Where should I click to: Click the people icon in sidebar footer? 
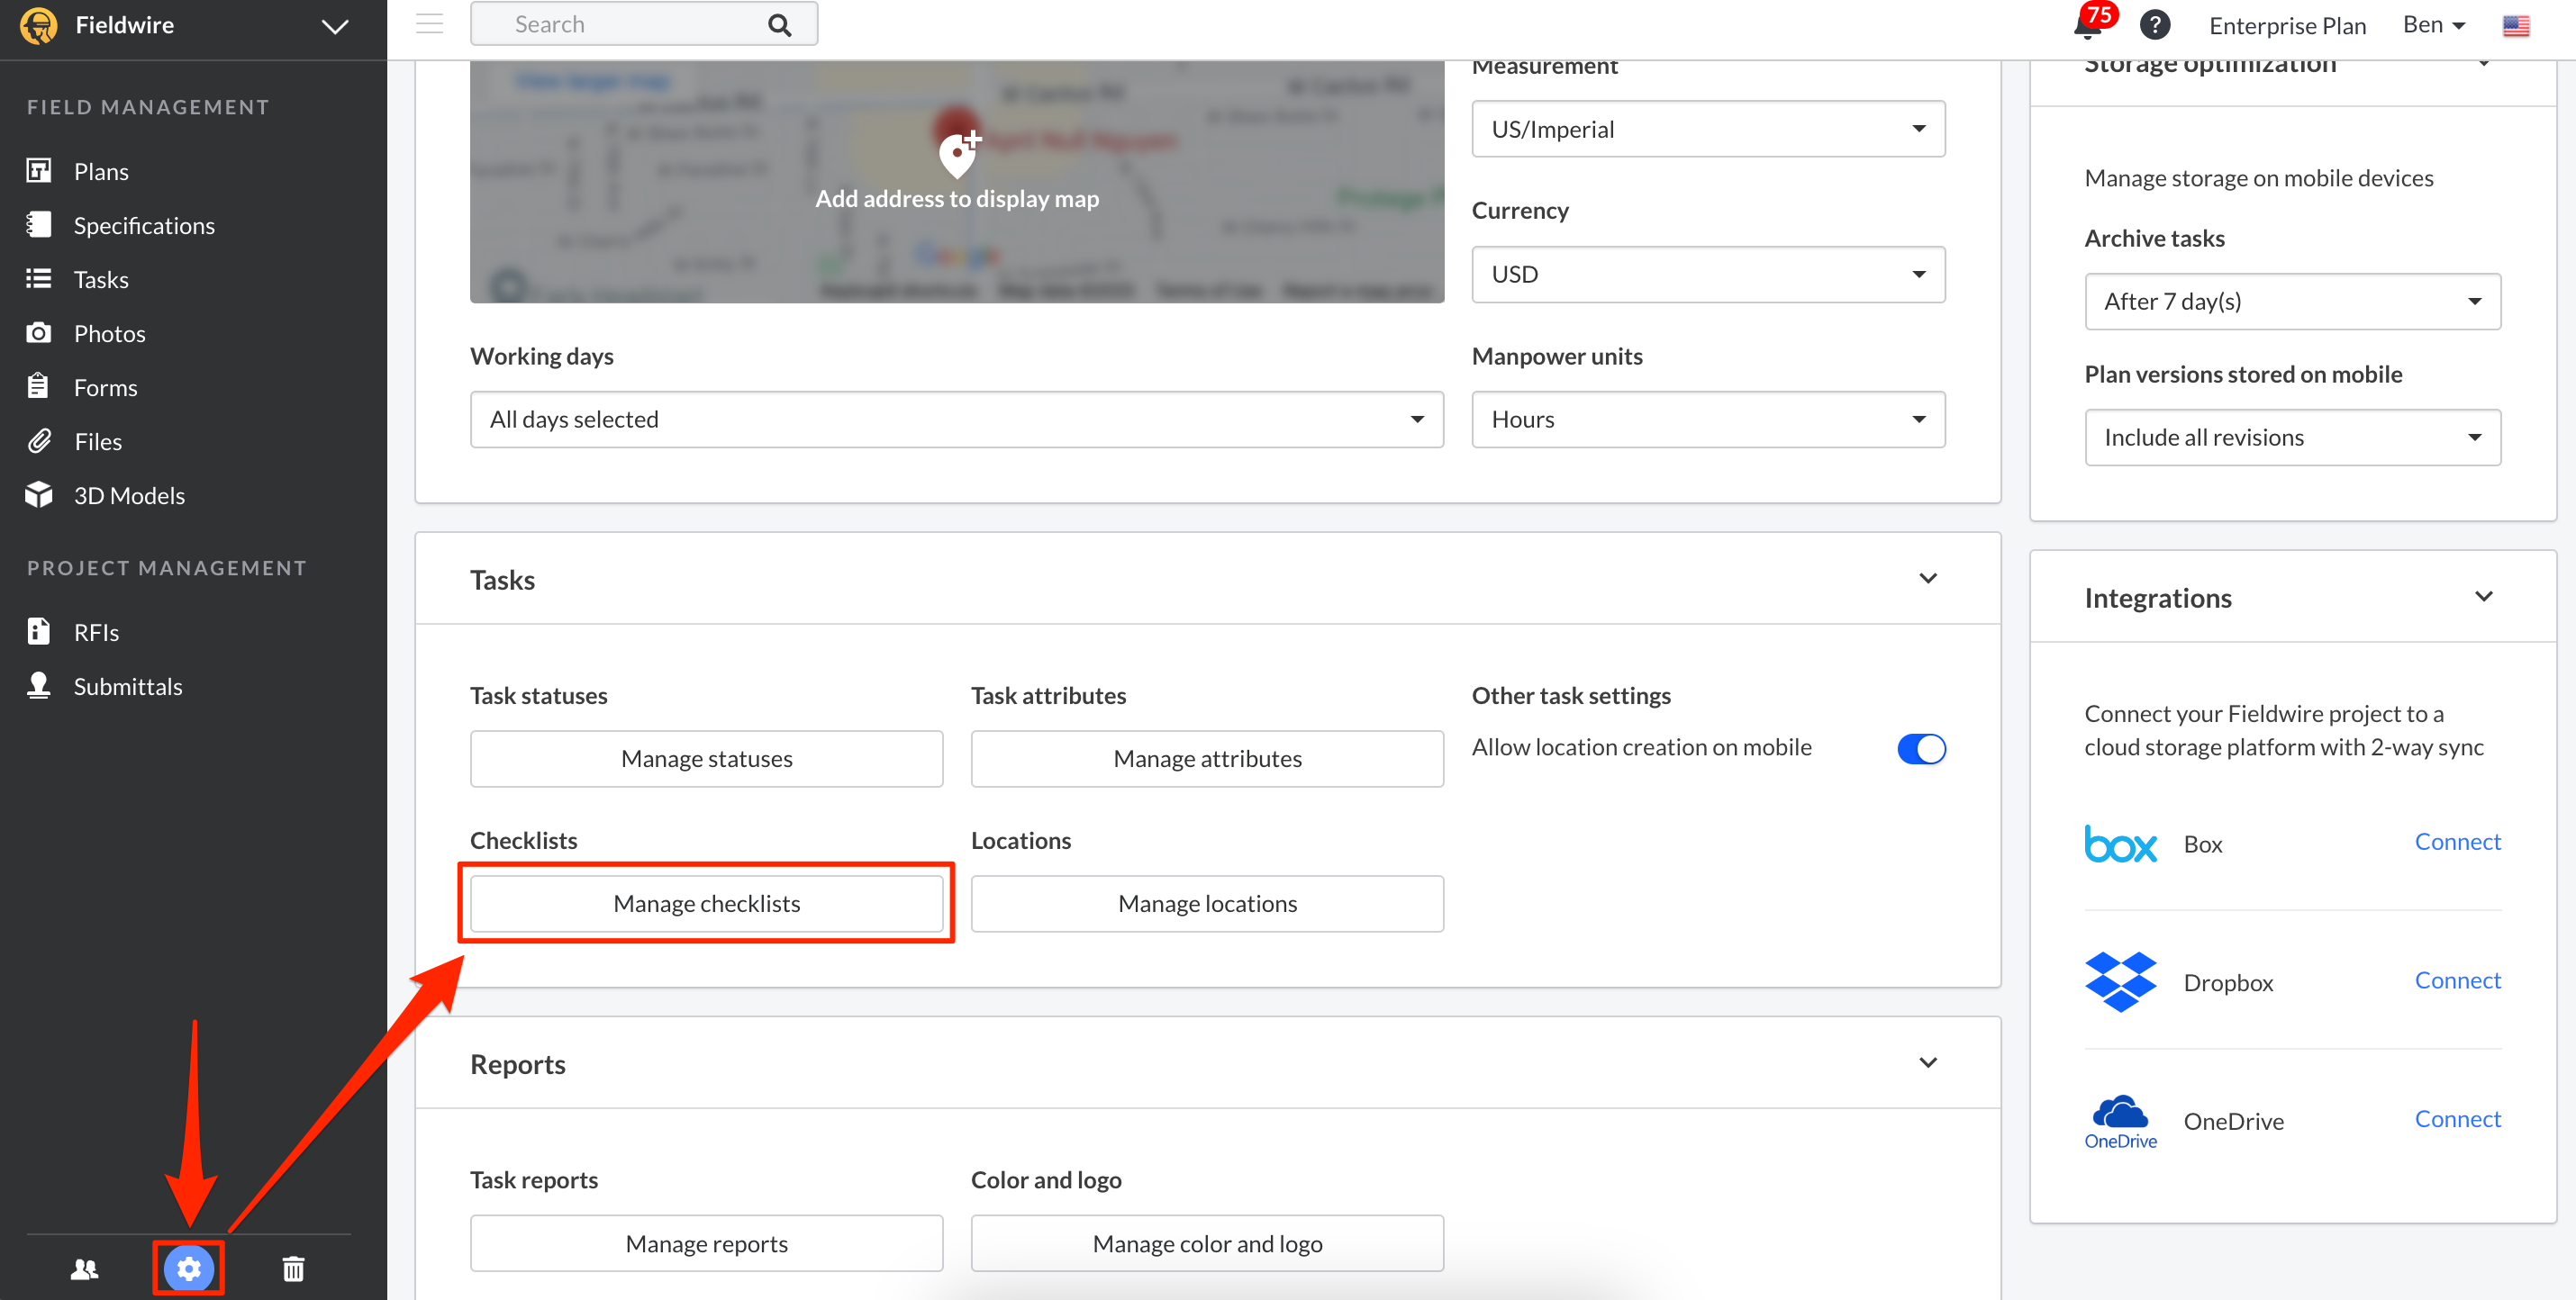[85, 1268]
